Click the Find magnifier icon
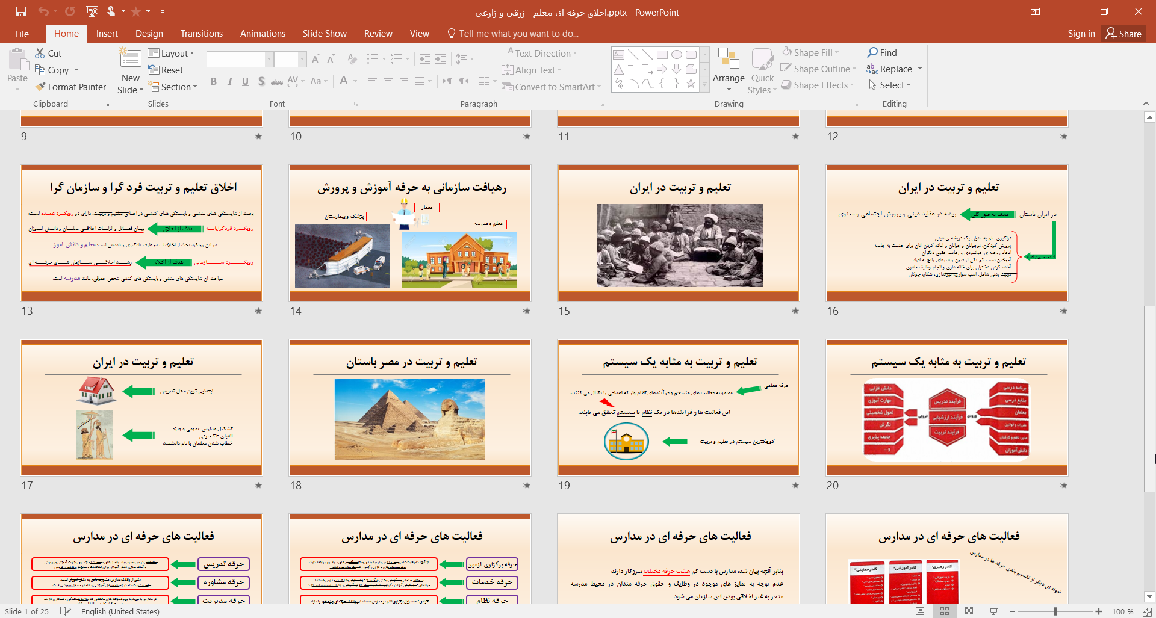The image size is (1156, 618). coord(872,52)
